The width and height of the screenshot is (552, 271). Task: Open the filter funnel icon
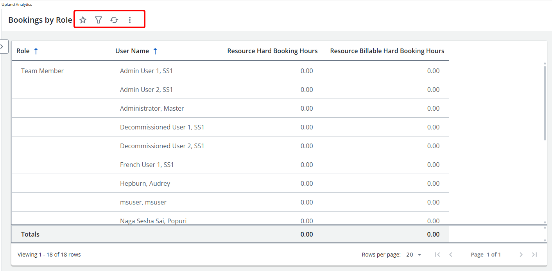tap(99, 20)
